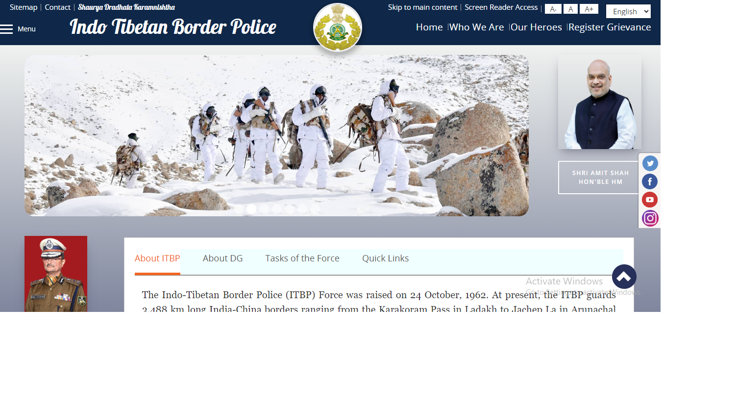Select the fourth carousel slide dot
The height and width of the screenshot is (410, 737).
(x=277, y=209)
